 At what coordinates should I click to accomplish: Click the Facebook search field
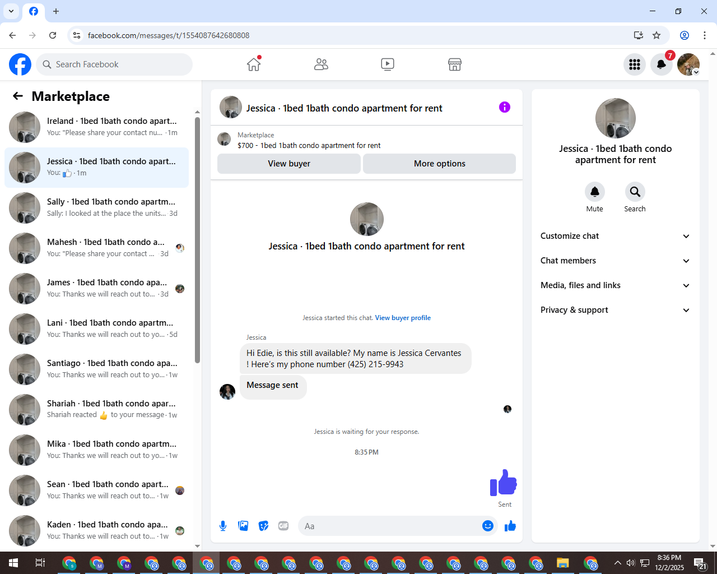pyautogui.click(x=114, y=64)
